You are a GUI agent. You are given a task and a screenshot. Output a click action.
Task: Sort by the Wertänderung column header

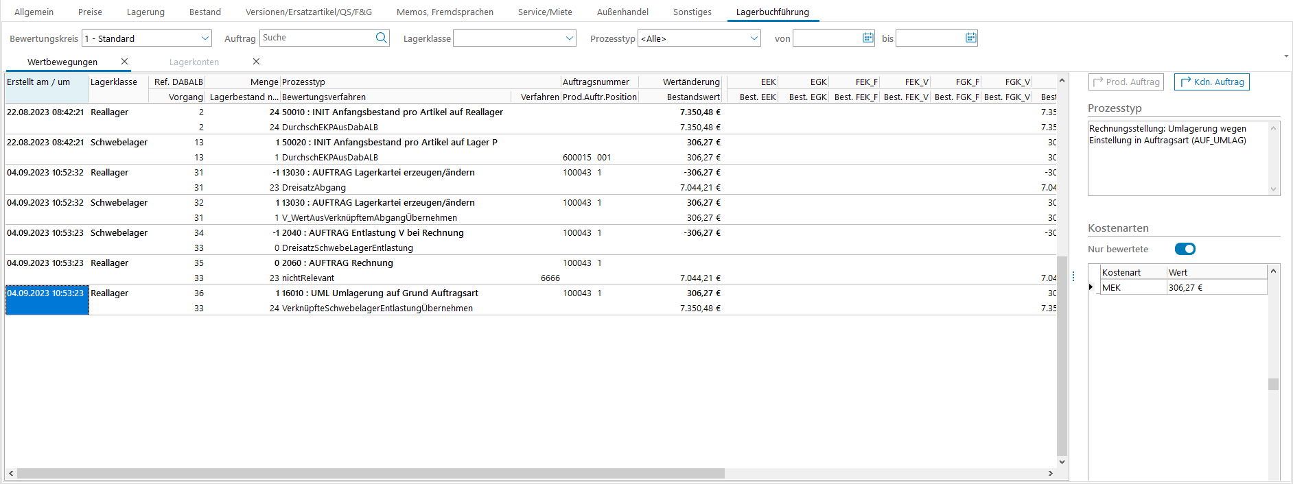[x=690, y=82]
